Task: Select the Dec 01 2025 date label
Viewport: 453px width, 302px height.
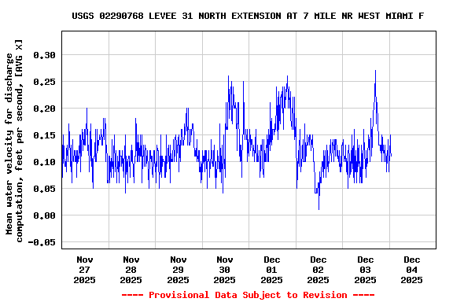Action: tap(271, 270)
